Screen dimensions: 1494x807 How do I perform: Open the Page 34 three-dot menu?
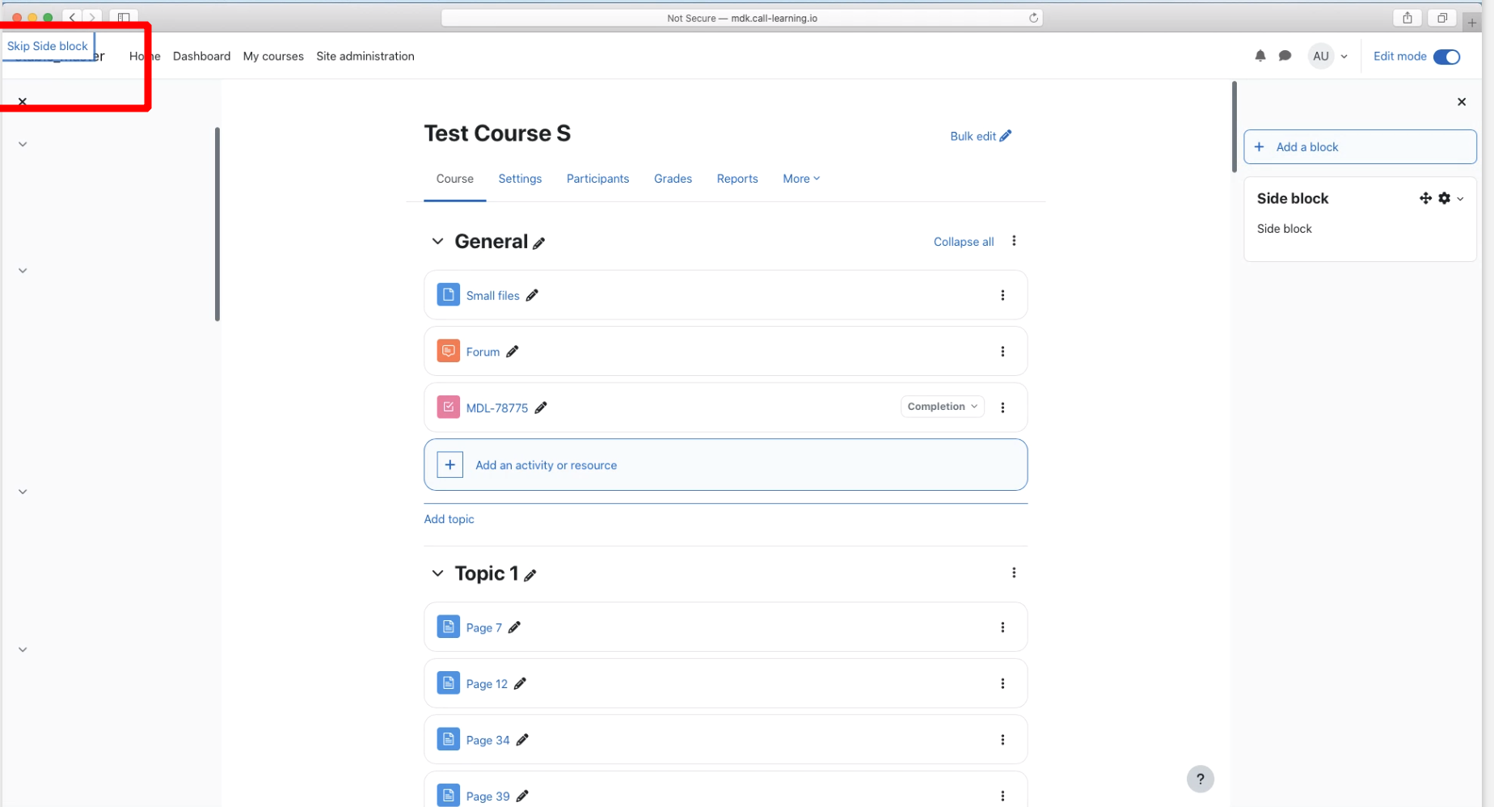tap(1002, 740)
